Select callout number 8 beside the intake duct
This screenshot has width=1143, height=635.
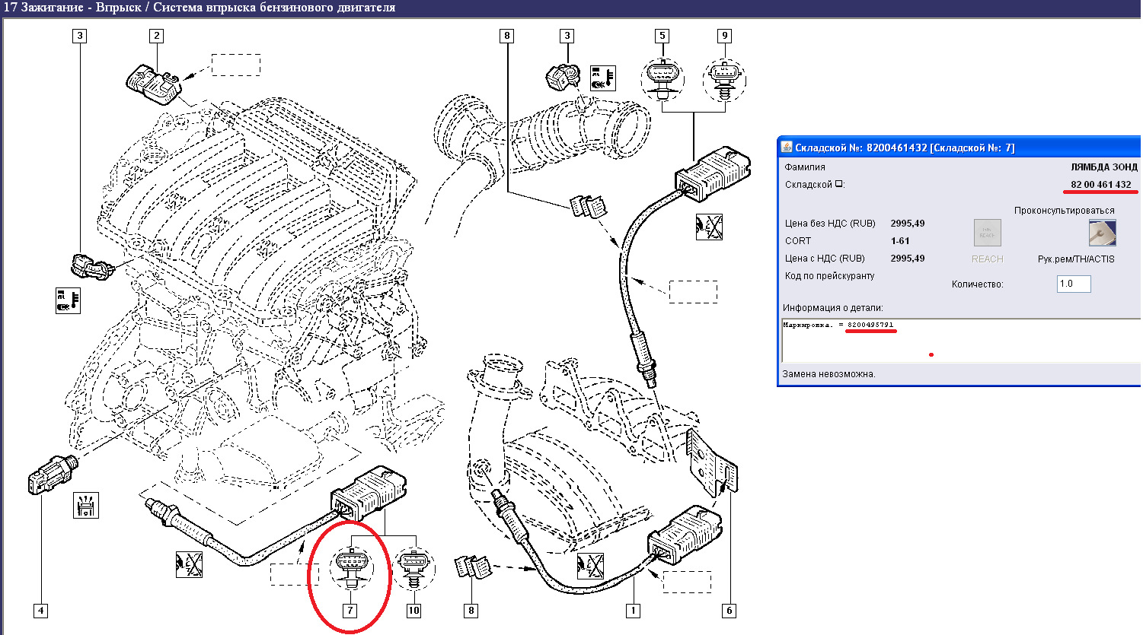click(x=507, y=36)
